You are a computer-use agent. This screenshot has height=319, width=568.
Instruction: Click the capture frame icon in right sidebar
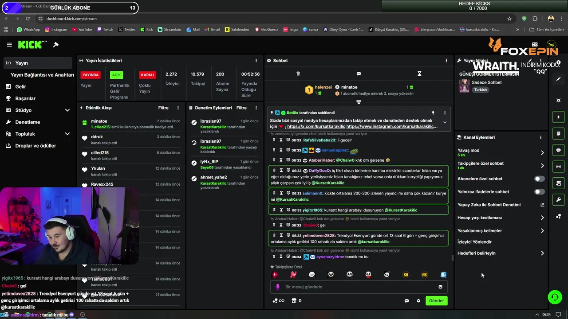(558, 101)
